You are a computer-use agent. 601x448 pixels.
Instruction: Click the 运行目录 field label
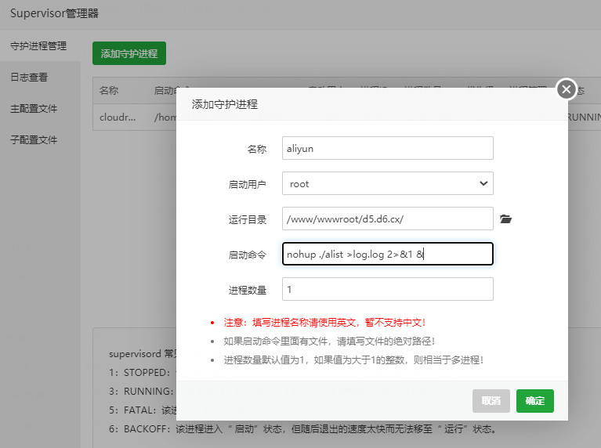coord(248,219)
